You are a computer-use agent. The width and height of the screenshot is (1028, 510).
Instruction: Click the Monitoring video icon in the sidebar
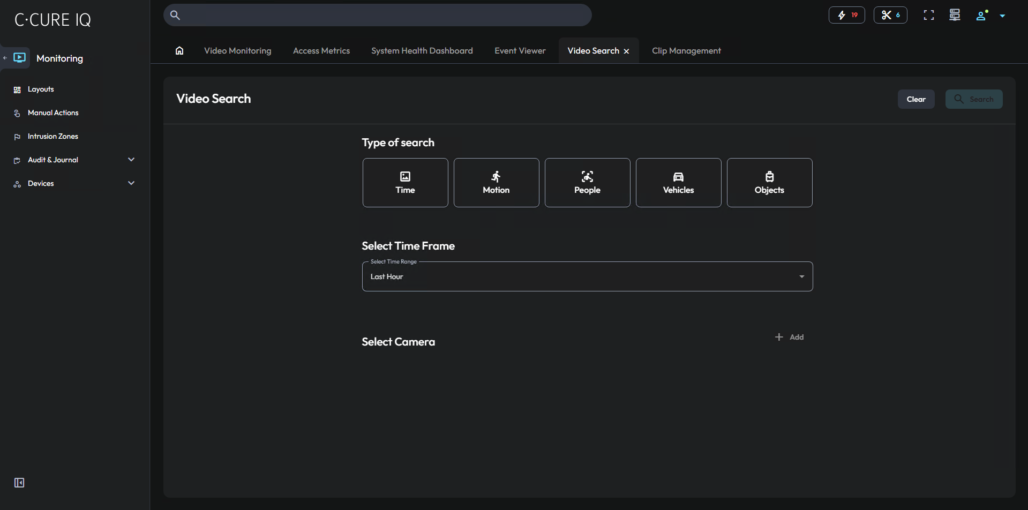coord(19,57)
